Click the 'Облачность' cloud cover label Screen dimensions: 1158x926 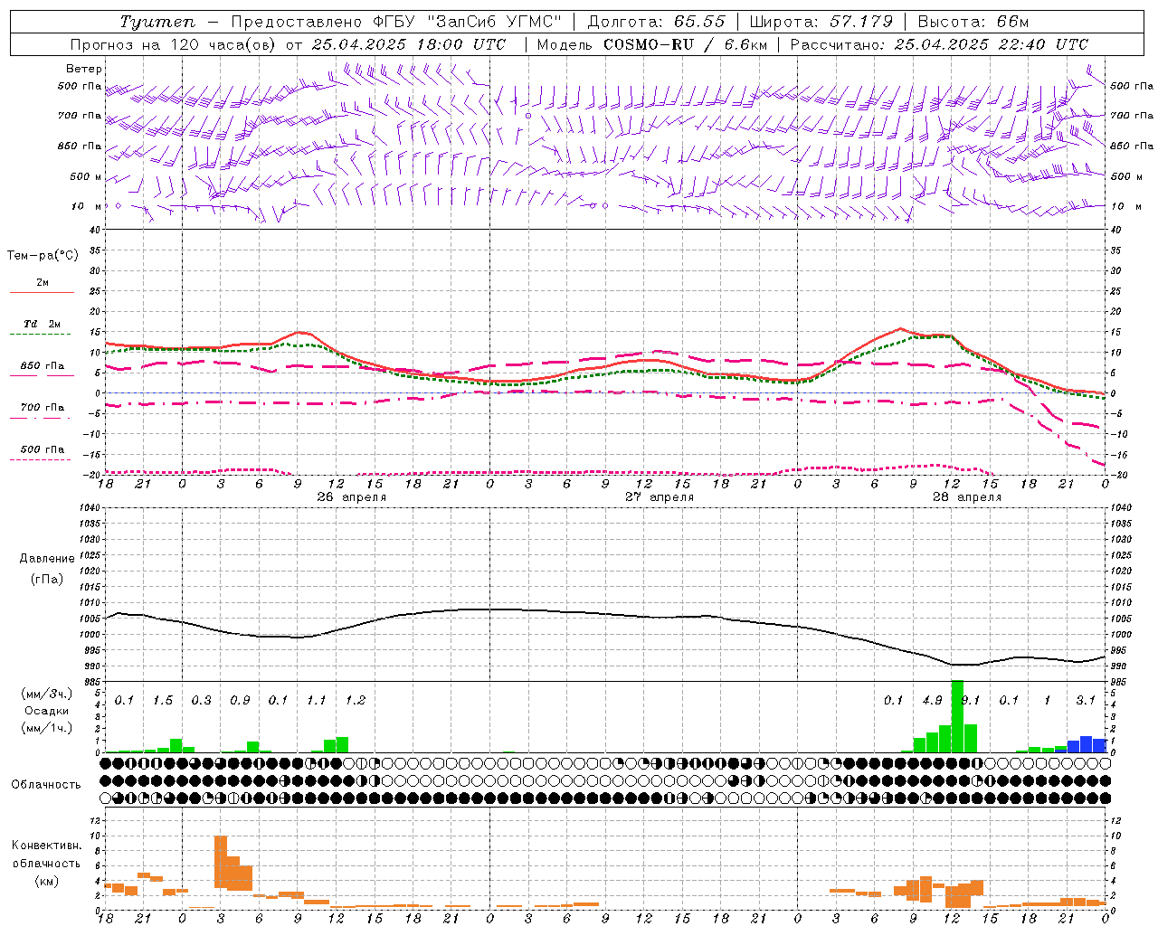click(x=46, y=785)
